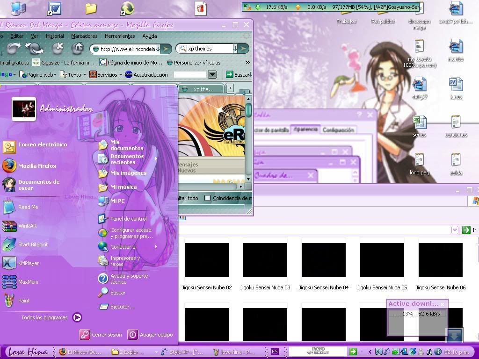Screen dimensions: 479x359
Task: Open Mozilla Firefox from the Start menu
Action: pos(30,166)
